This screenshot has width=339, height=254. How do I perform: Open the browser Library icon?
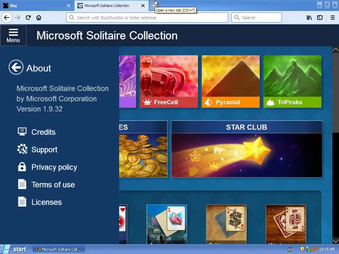coord(309,18)
